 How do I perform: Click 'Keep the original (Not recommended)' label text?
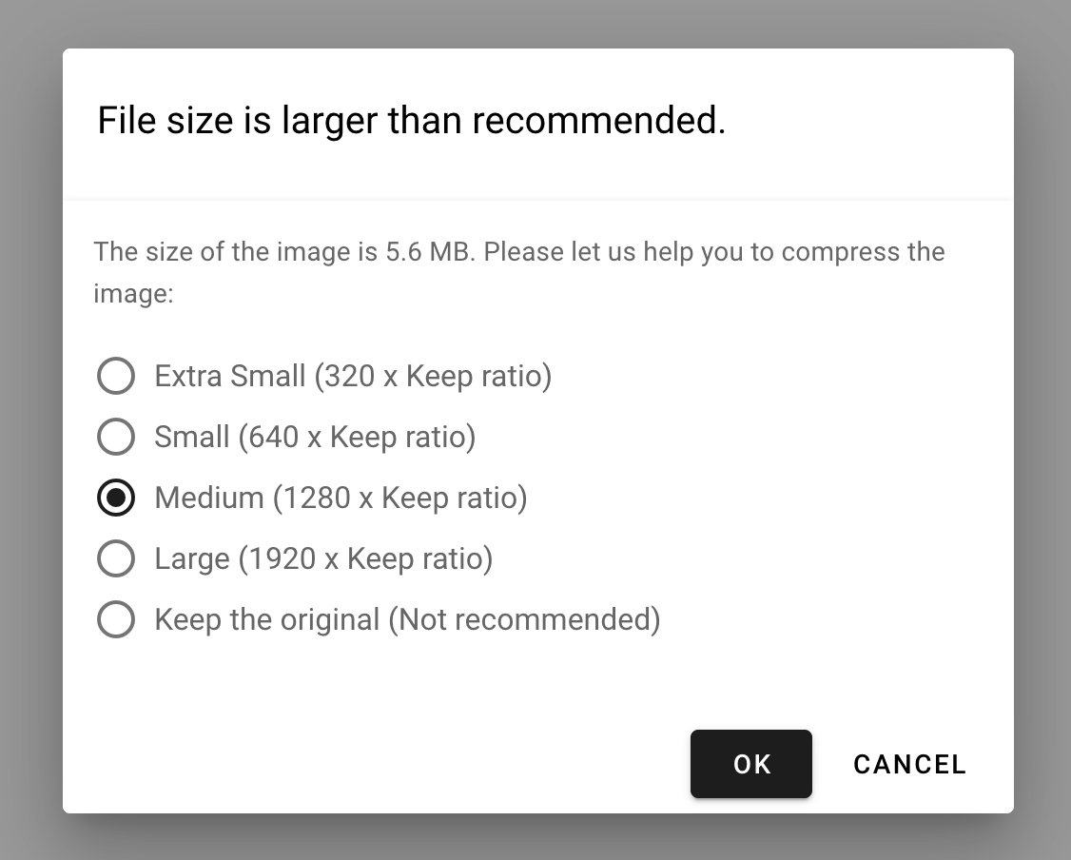[408, 620]
